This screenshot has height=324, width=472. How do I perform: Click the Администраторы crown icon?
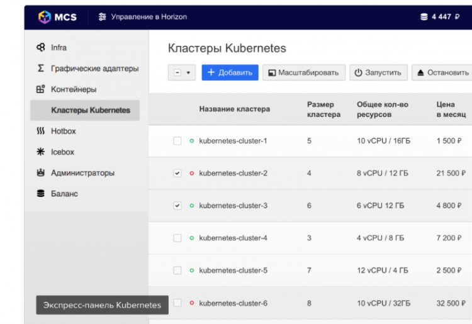click(x=41, y=172)
